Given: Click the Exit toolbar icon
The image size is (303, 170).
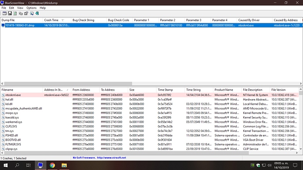Looking at the screenshot, I should [37, 13].
